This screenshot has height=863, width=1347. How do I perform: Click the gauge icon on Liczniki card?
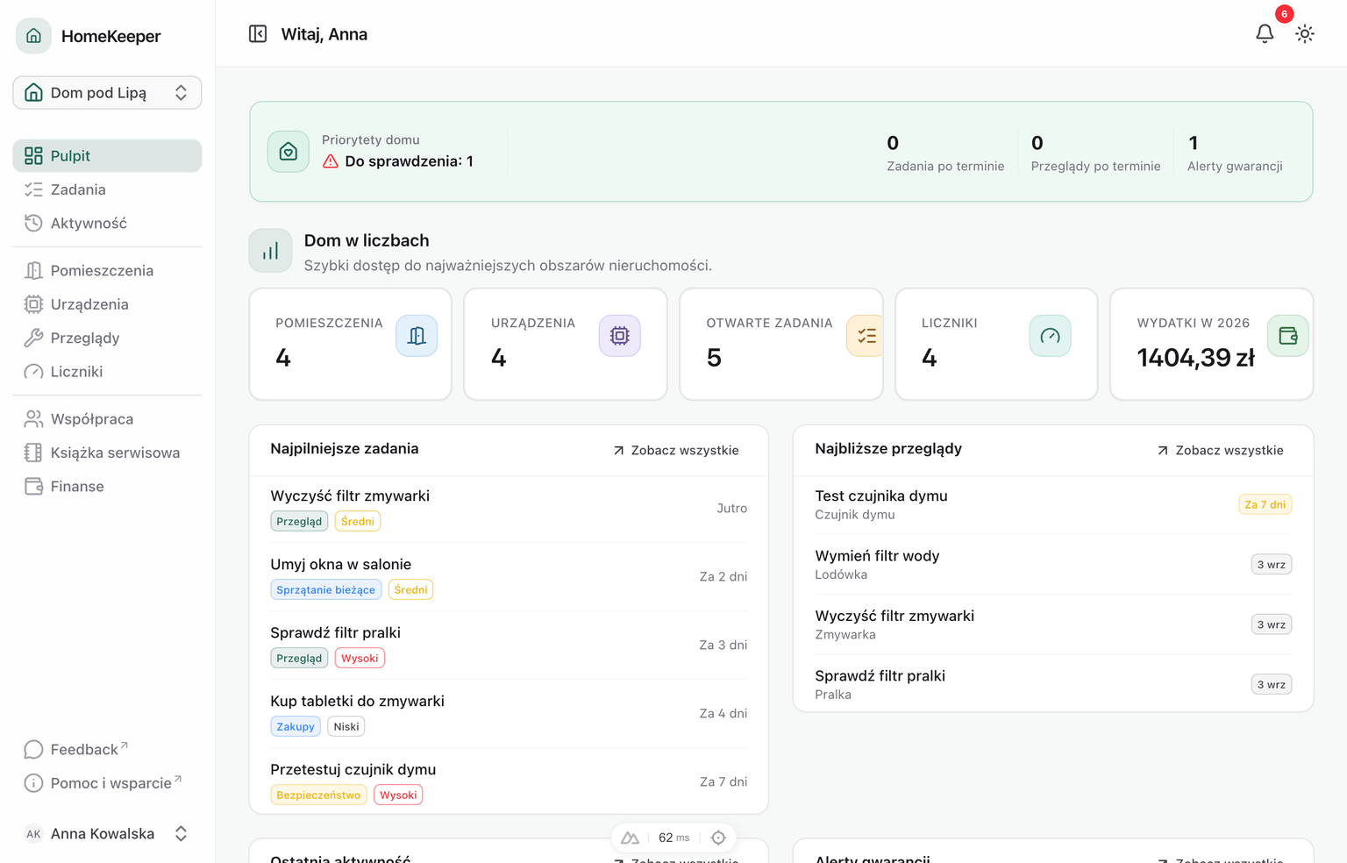pos(1050,336)
